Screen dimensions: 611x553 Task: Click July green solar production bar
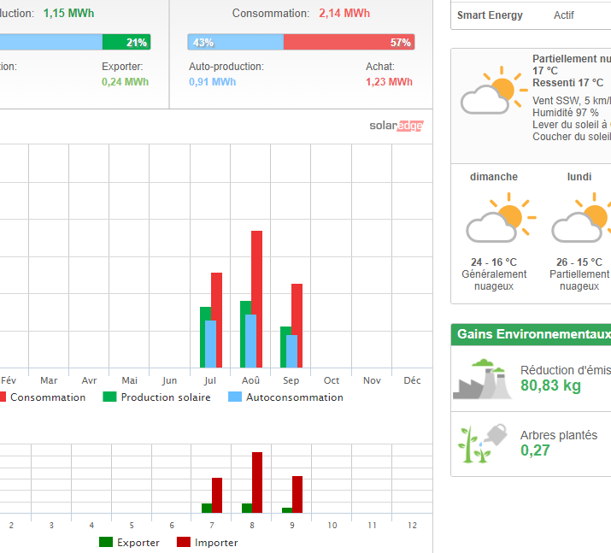coord(203,337)
